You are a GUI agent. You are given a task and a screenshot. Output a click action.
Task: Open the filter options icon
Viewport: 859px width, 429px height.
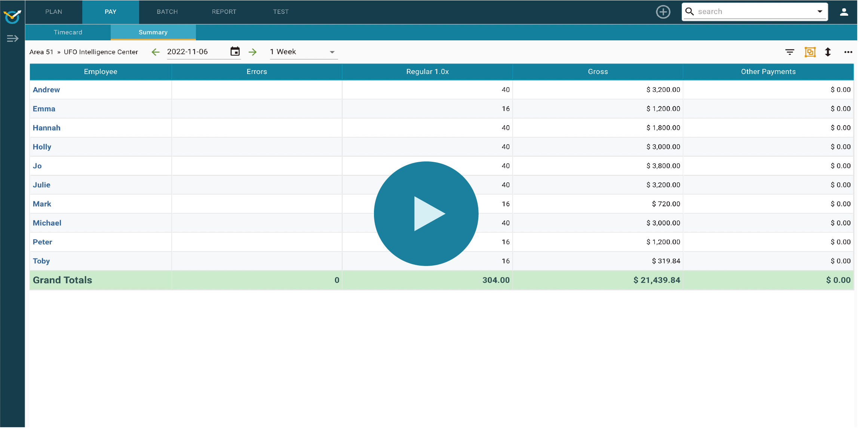pyautogui.click(x=789, y=52)
